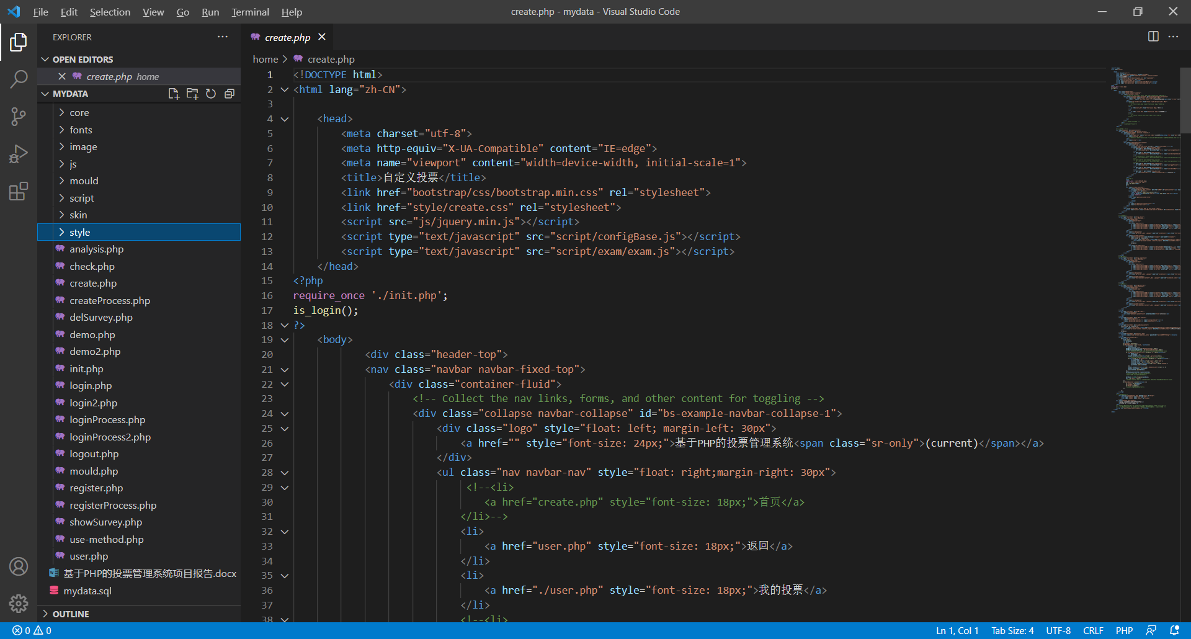The height and width of the screenshot is (639, 1191).
Task: Open the Terminal menu
Action: (250, 12)
